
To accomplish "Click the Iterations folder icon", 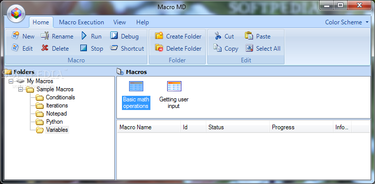I will [40, 106].
